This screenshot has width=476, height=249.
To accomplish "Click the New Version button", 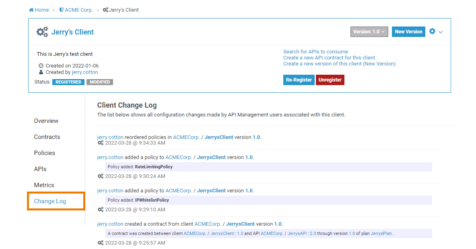I will (408, 32).
